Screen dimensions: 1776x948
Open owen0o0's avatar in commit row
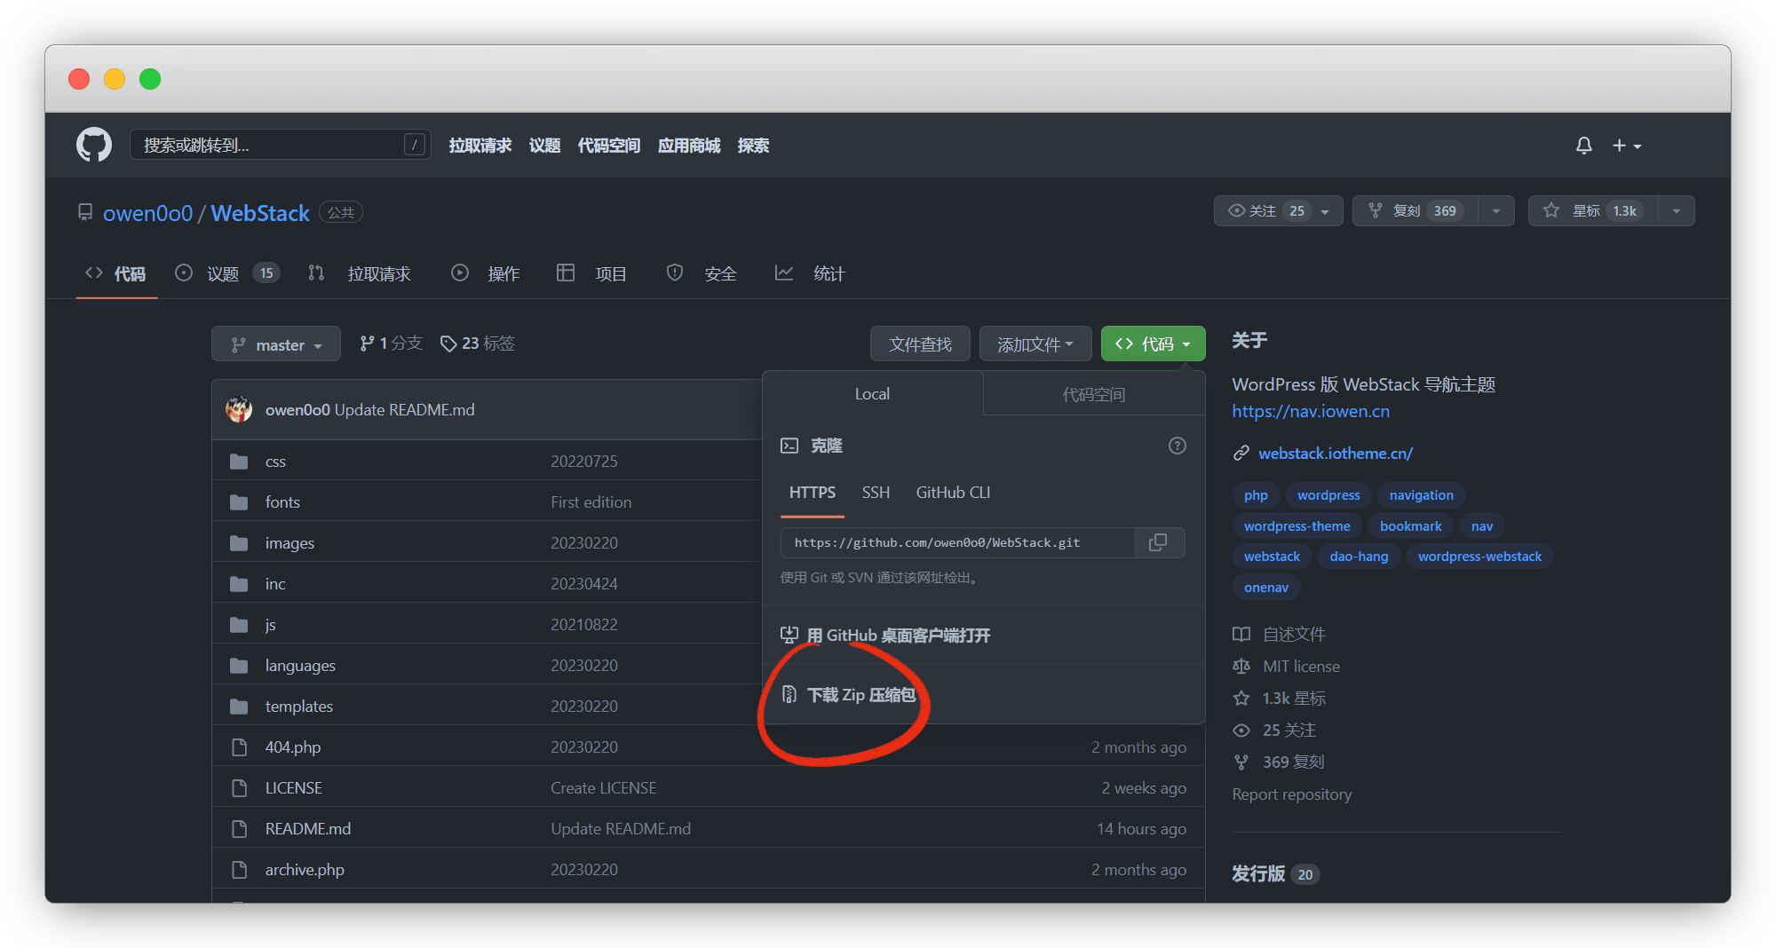pos(239,409)
